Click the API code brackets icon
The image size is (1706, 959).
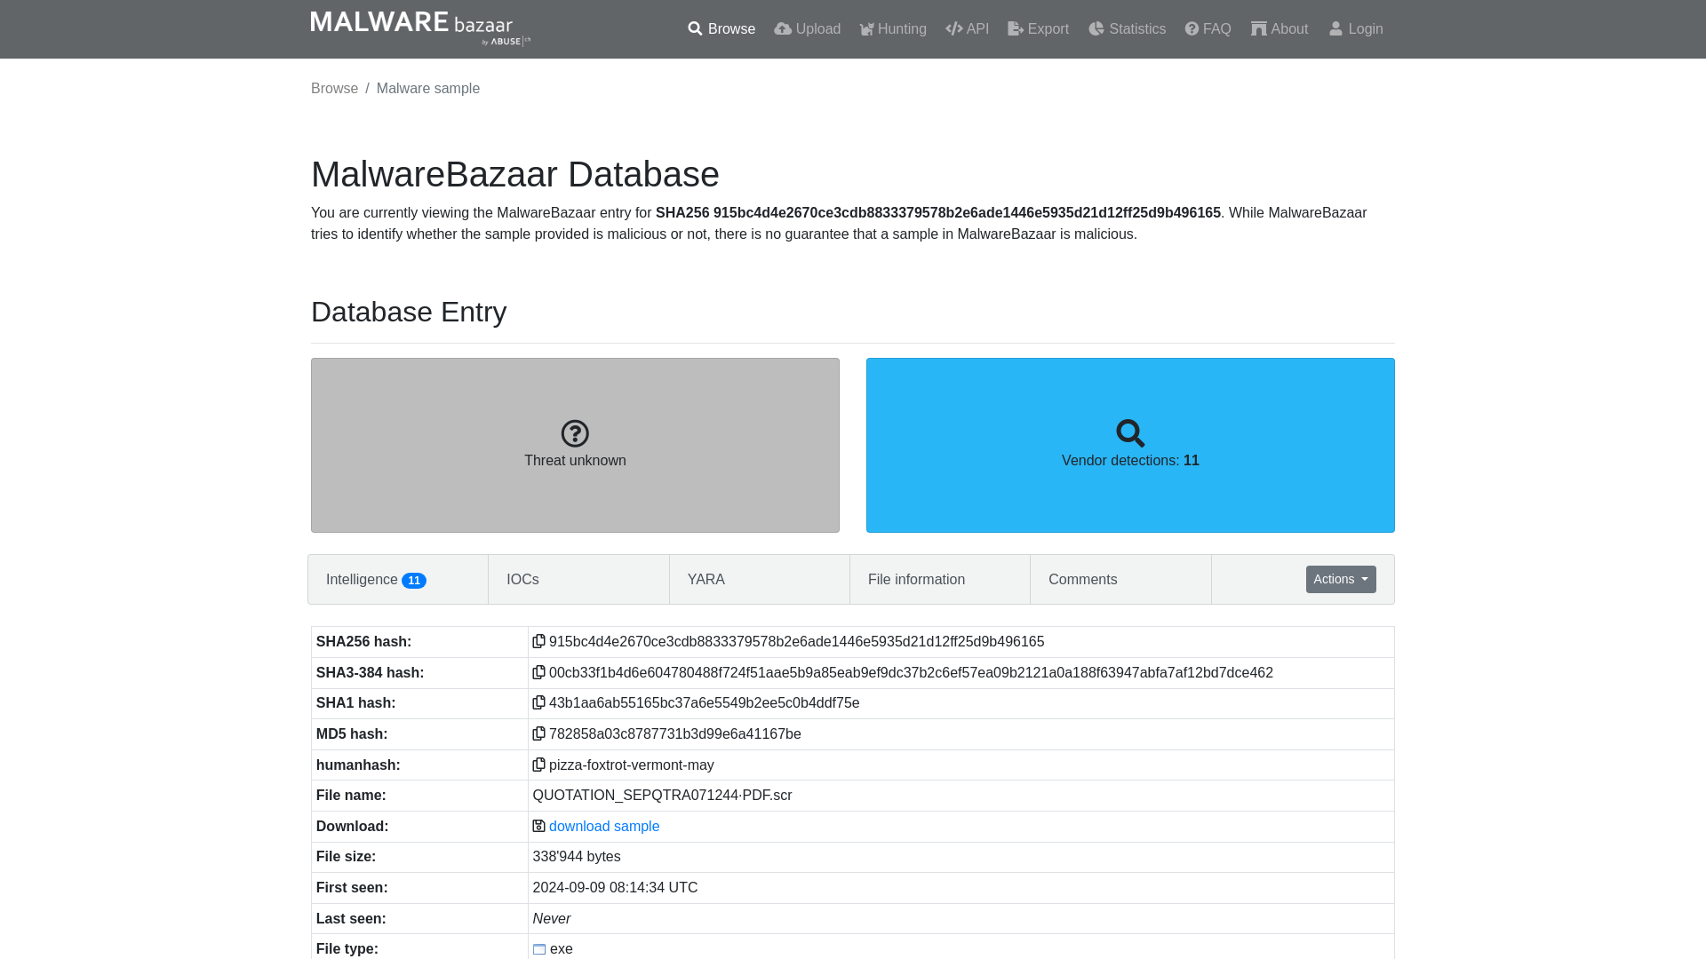click(x=953, y=28)
